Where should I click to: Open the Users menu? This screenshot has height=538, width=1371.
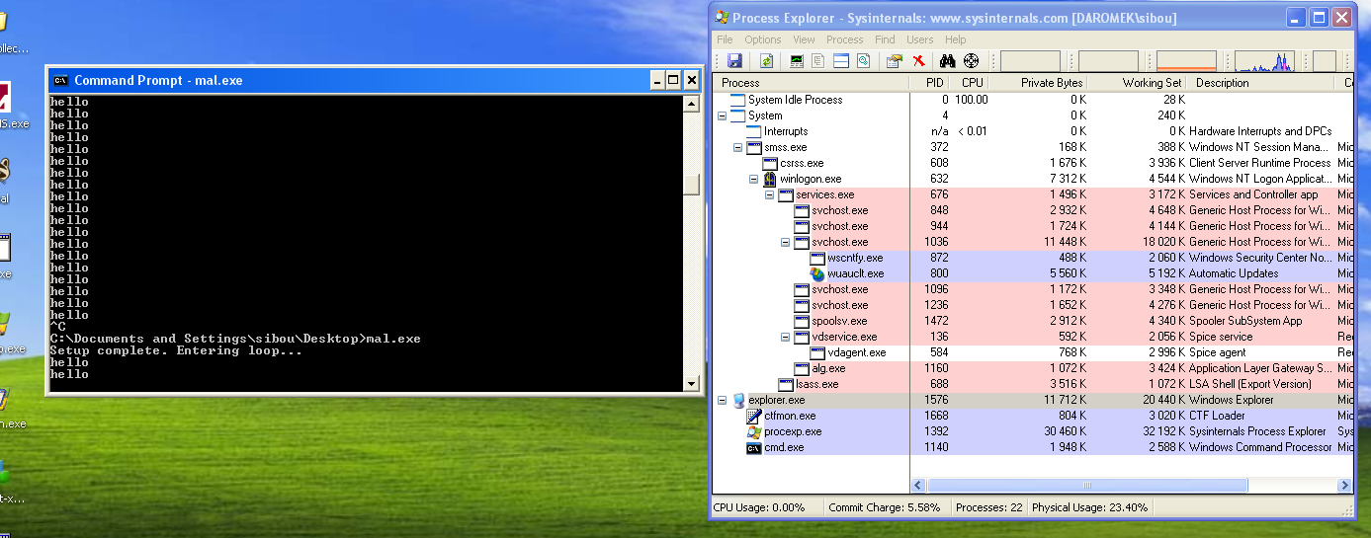click(919, 39)
